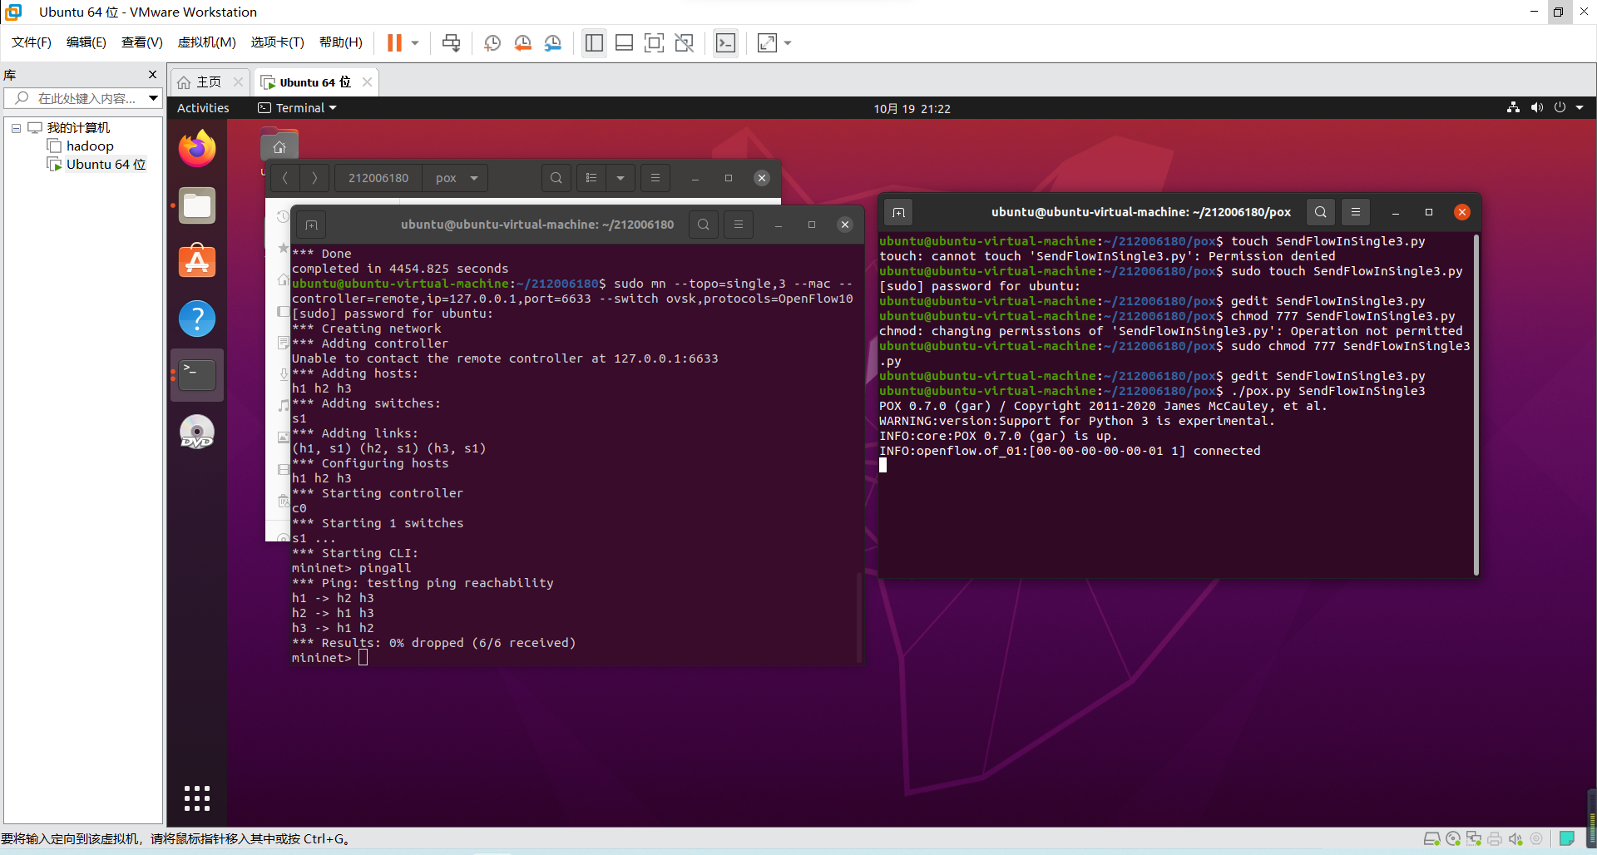Select hadoop in the library tree

tap(90, 146)
